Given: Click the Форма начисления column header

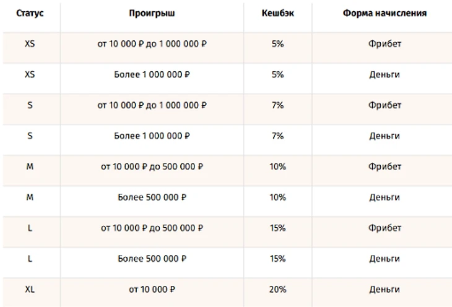Looking at the screenshot, I should [x=385, y=13].
